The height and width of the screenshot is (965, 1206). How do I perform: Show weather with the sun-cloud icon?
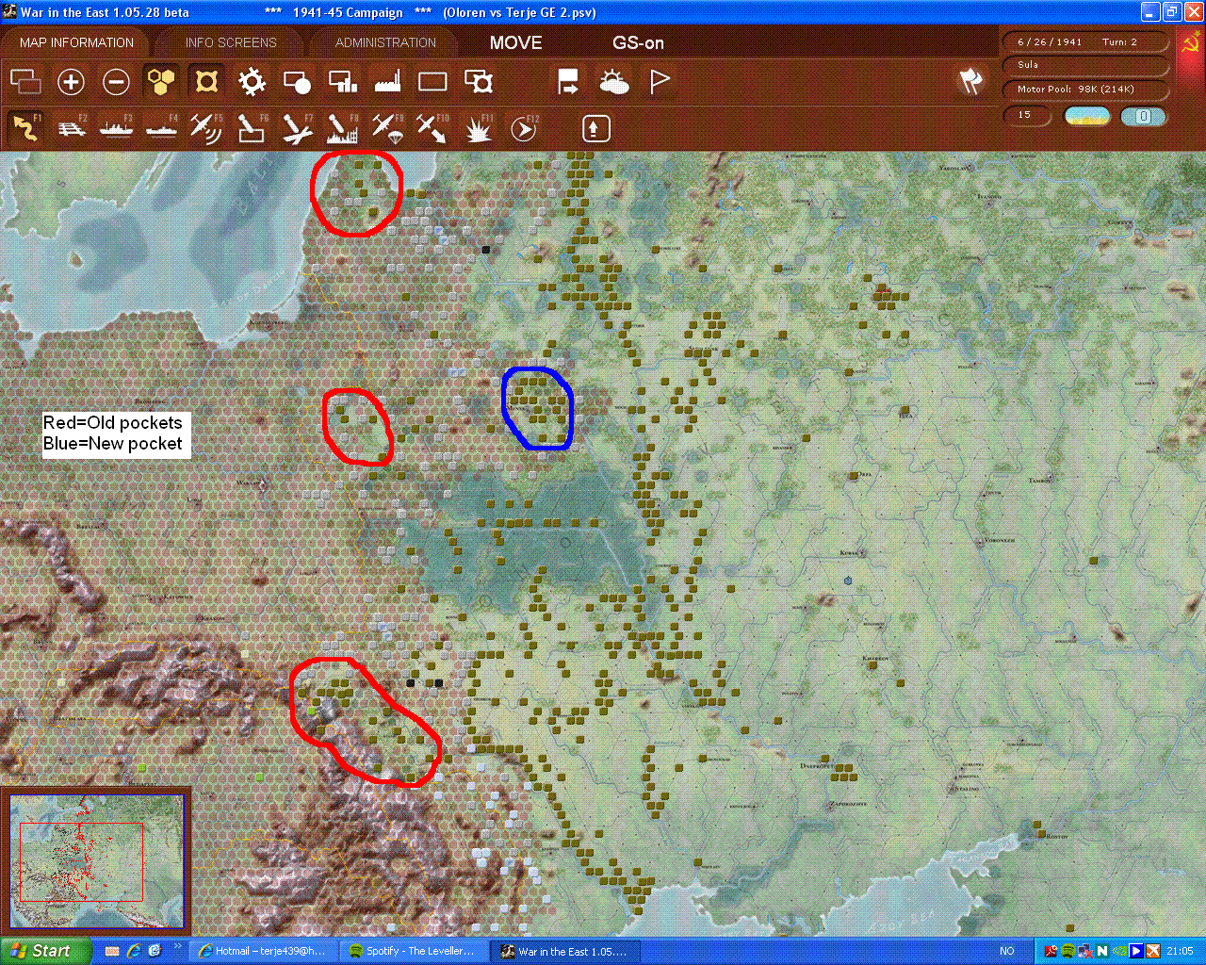[x=614, y=82]
